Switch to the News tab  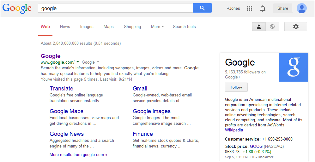(65, 27)
